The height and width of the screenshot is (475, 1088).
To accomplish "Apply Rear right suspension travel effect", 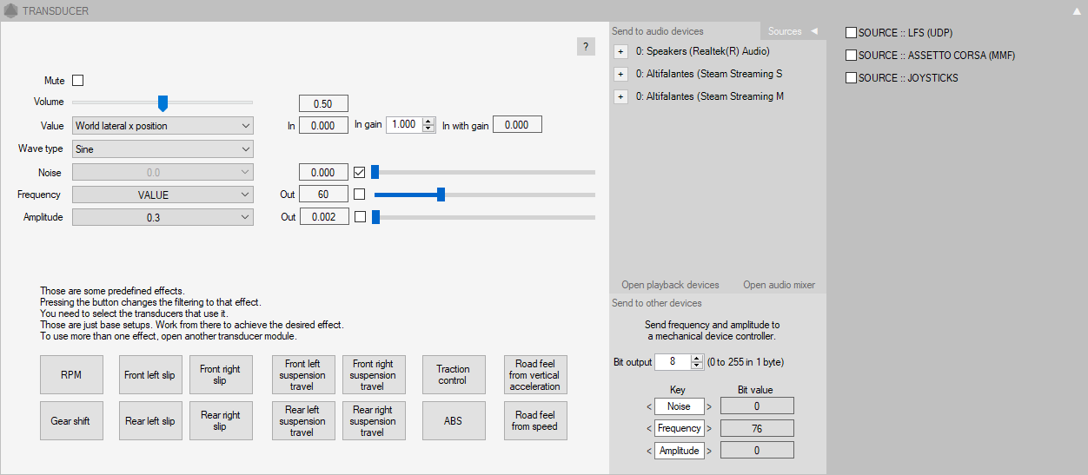I will pos(374,421).
